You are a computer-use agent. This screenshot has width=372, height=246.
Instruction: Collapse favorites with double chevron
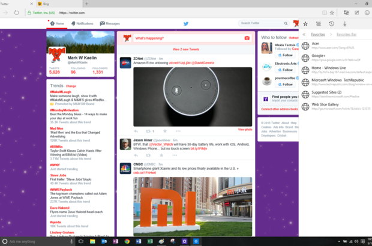304,35
